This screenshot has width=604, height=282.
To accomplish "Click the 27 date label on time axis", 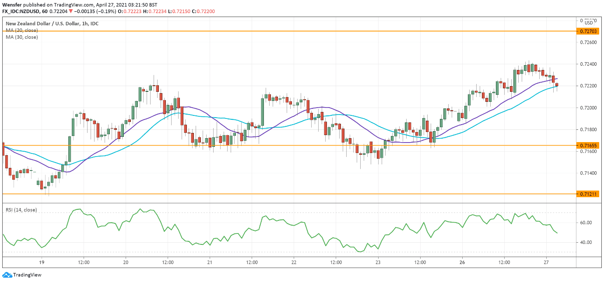I will 546,263.
